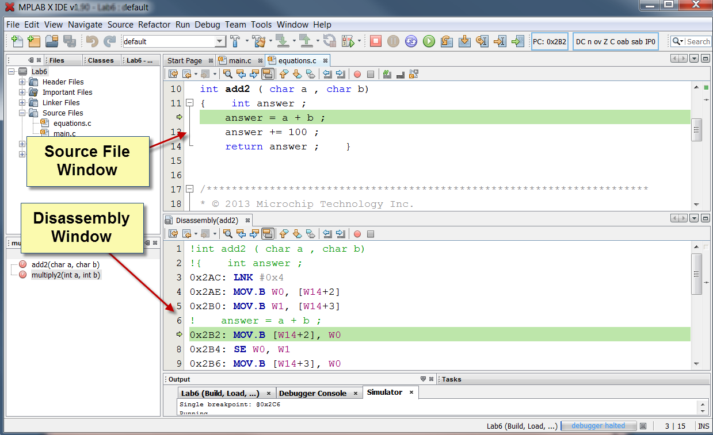Viewport: 713px width, 435px height.
Task: Click the New File toolbar icon
Action: coord(17,41)
